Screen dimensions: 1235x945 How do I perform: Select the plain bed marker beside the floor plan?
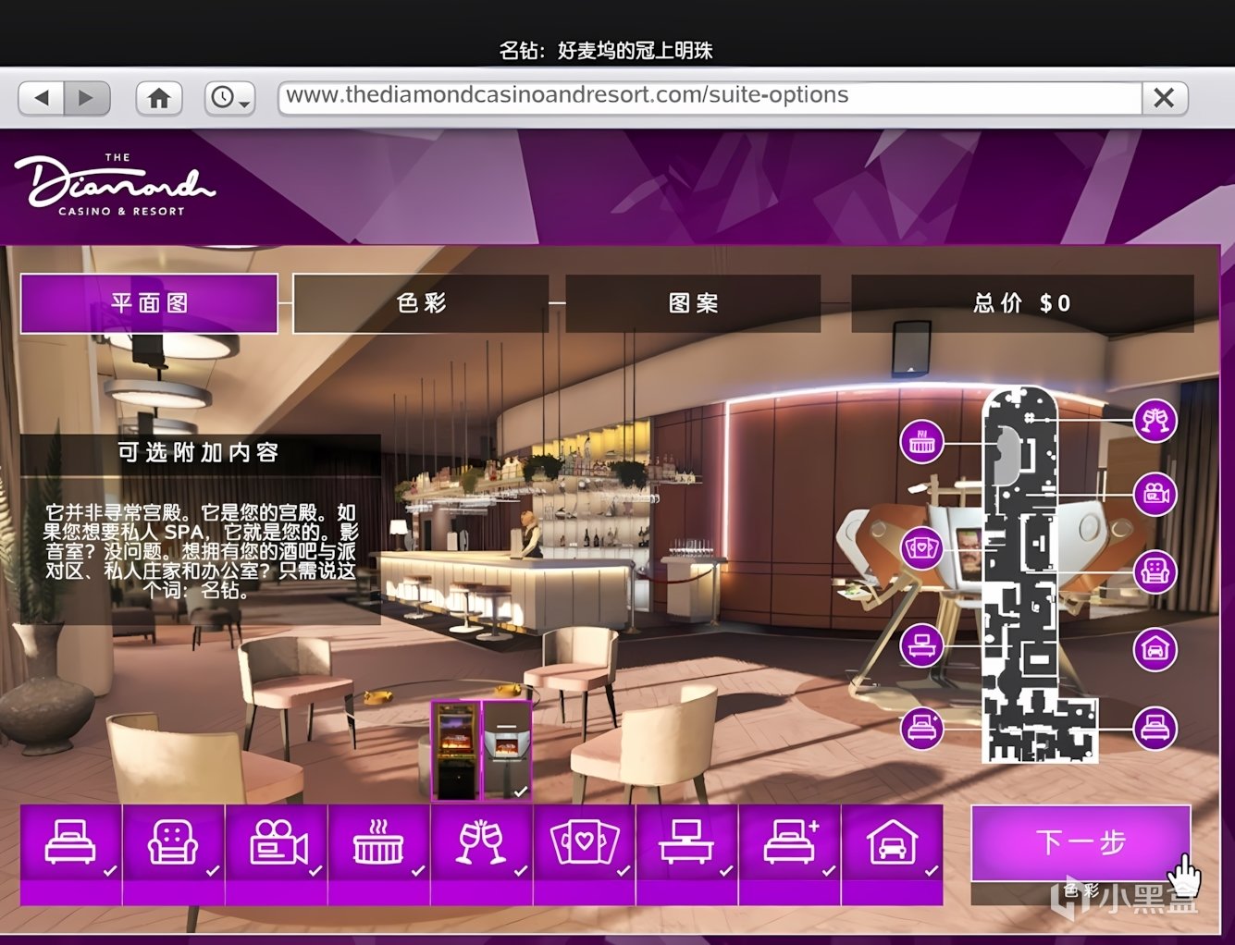[x=1155, y=728]
